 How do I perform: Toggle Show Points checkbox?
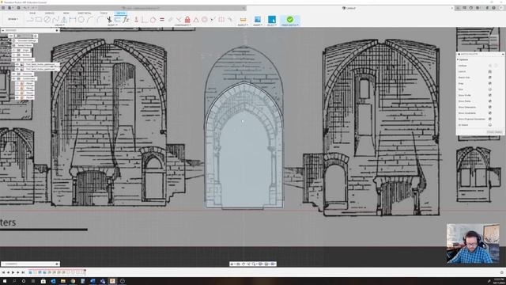(490, 101)
